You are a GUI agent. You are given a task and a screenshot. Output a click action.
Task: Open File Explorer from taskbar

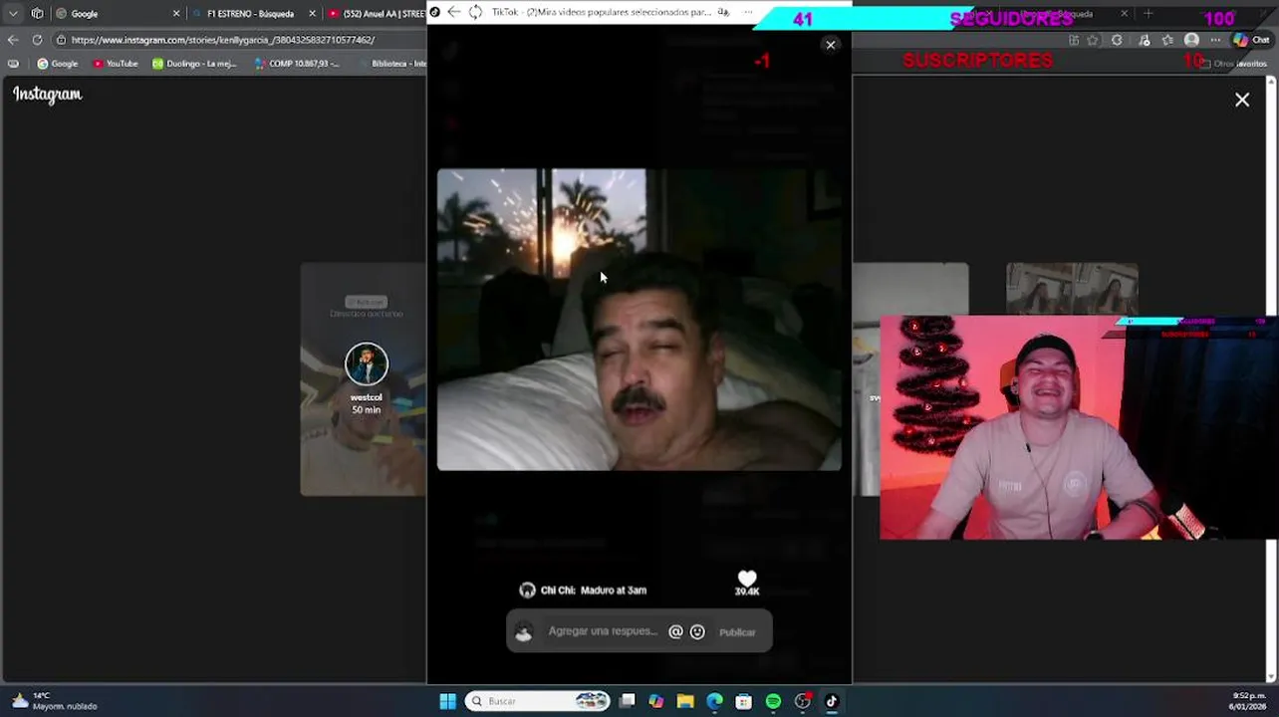pos(685,701)
